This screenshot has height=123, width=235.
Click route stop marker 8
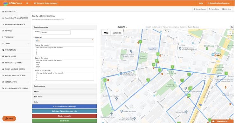pos(158,54)
